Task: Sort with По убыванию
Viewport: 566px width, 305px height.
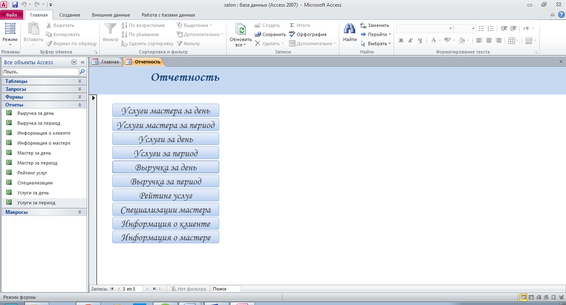Action: [x=140, y=34]
